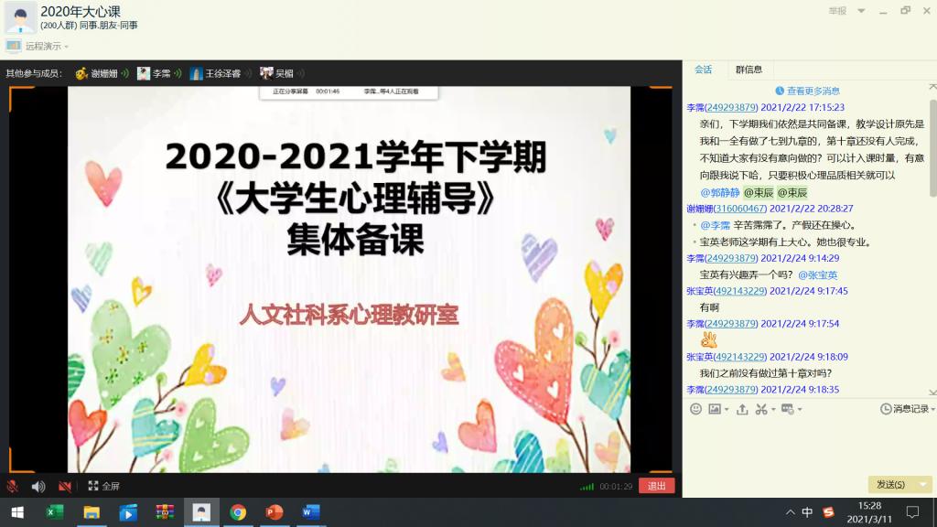Click the red 退出 exit button
Image resolution: width=937 pixels, height=527 pixels.
[x=656, y=487]
